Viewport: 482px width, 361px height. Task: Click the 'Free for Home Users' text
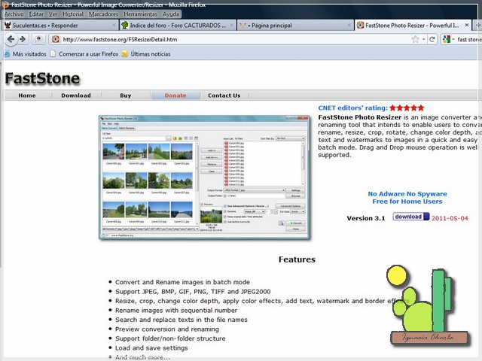pyautogui.click(x=407, y=202)
